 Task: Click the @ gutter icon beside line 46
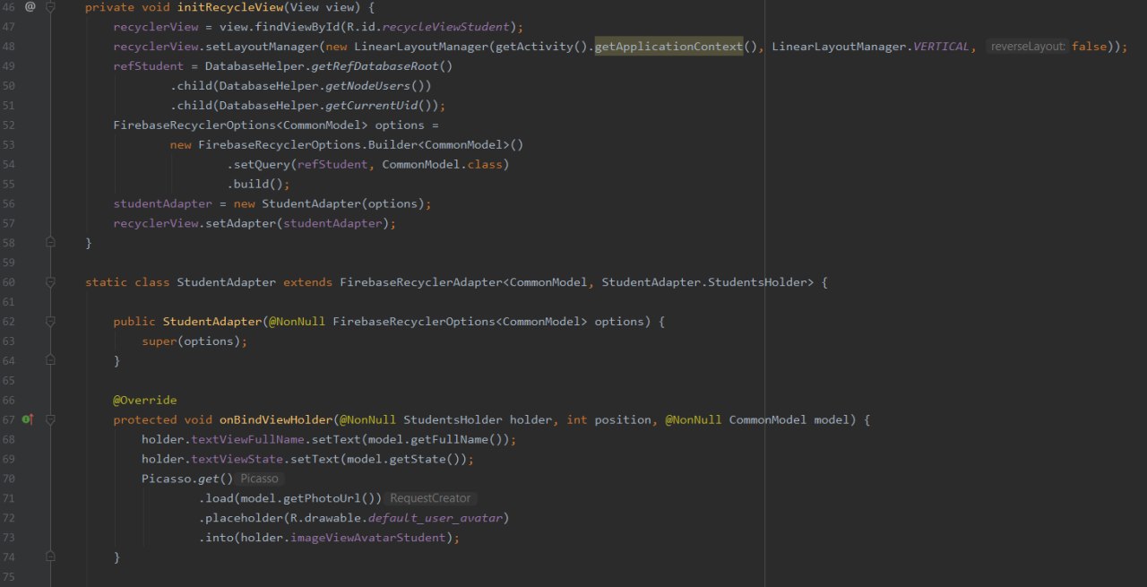(x=30, y=7)
